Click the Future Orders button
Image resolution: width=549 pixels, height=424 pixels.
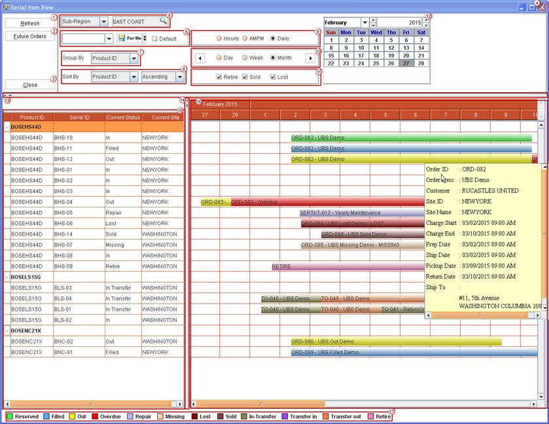30,36
